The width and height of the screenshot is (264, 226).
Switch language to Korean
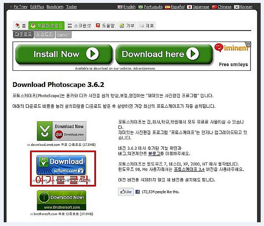pyautogui.click(x=246, y=7)
